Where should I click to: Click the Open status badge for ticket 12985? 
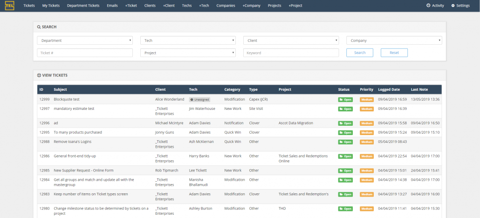point(345,170)
